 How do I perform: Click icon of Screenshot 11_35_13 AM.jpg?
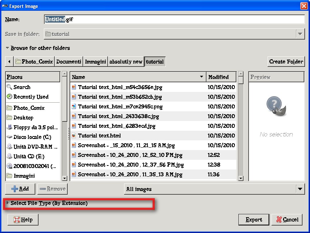74,174
